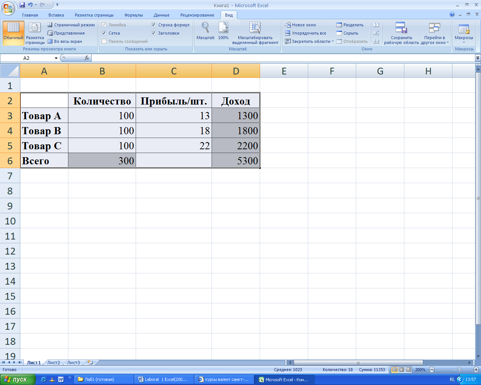Switch to Laborat 1 Excel Word document in taskbar
Image resolution: width=481 pixels, height=385 pixels.
click(164, 379)
